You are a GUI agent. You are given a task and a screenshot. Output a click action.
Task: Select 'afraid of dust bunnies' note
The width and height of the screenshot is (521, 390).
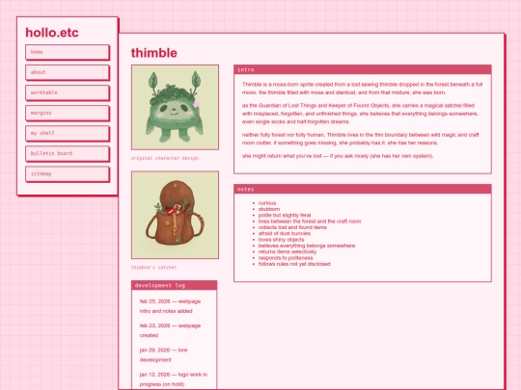285,233
